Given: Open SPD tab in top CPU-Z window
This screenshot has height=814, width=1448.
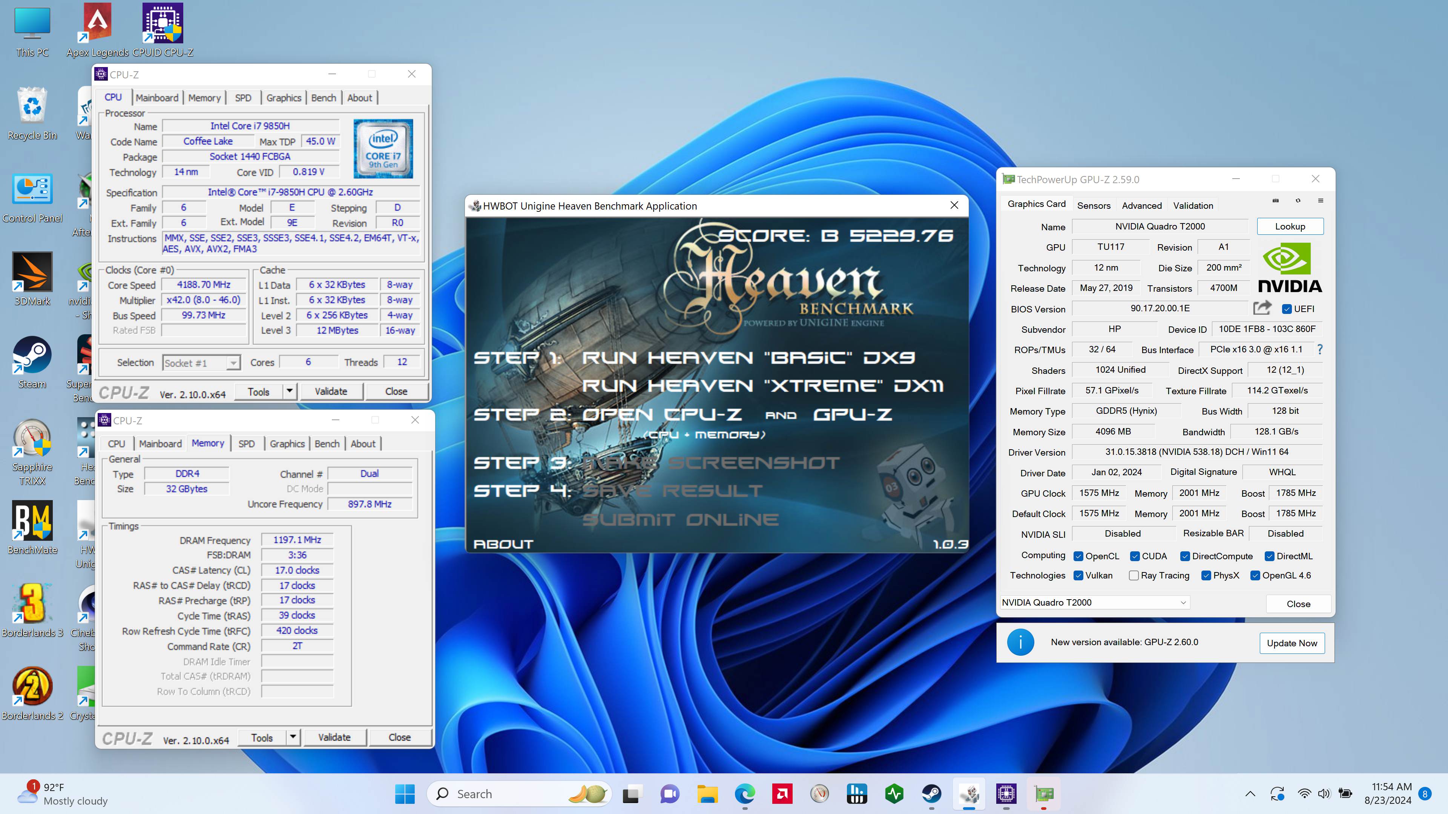Looking at the screenshot, I should [243, 98].
